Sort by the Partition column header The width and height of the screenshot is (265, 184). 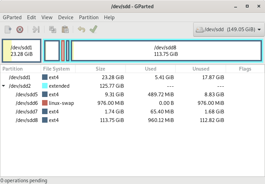tap(21, 69)
